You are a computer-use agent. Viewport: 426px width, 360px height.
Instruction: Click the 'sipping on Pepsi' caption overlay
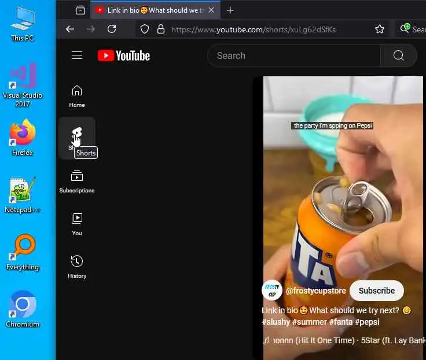coord(332,125)
